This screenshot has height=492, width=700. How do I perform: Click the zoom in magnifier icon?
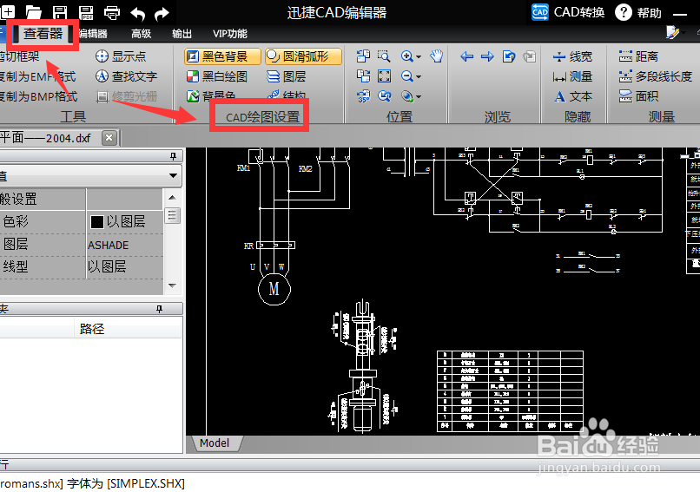[x=406, y=56]
